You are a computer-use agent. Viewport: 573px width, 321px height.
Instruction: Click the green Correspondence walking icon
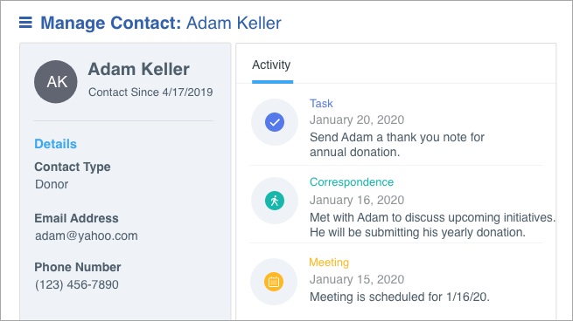click(x=275, y=201)
